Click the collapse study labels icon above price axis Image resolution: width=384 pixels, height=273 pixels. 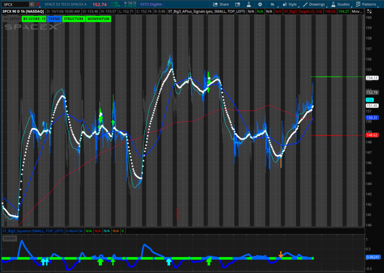point(369,11)
